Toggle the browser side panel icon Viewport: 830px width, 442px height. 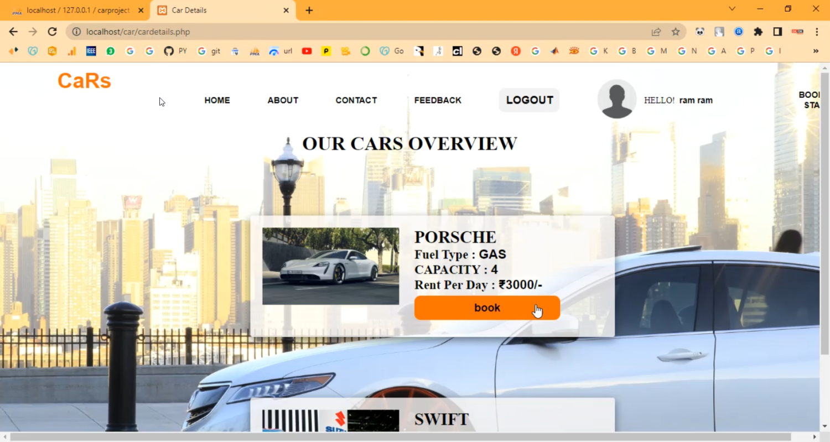777,32
